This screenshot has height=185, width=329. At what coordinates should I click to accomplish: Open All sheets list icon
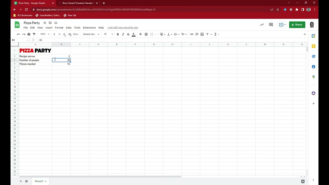26,181
